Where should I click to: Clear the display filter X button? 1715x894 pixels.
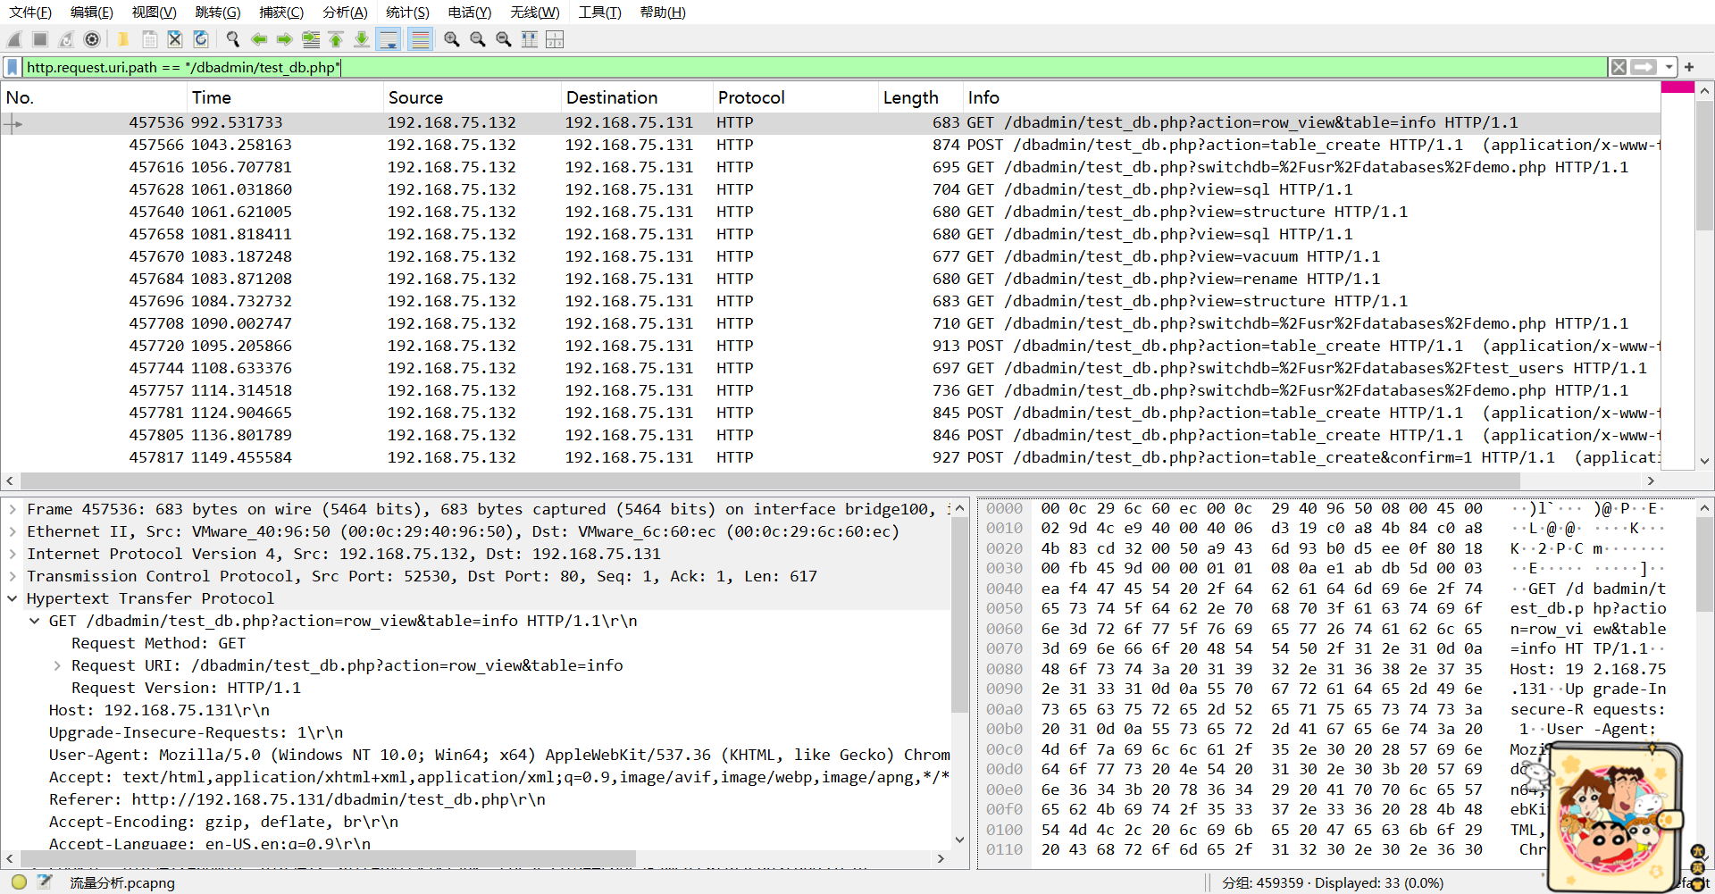1619,67
